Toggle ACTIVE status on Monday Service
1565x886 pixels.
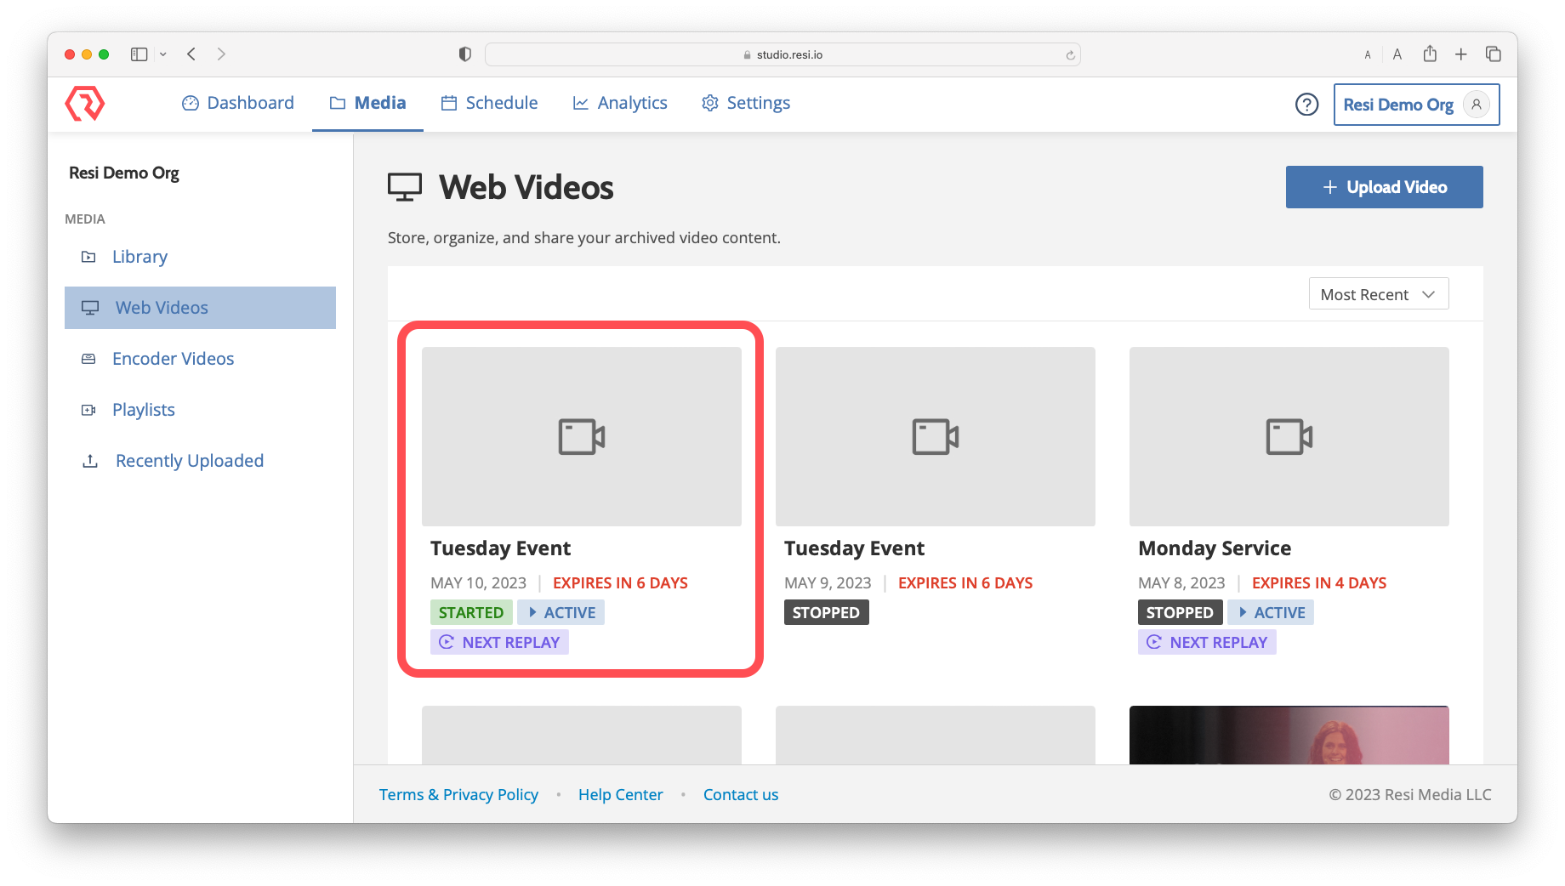pos(1271,611)
